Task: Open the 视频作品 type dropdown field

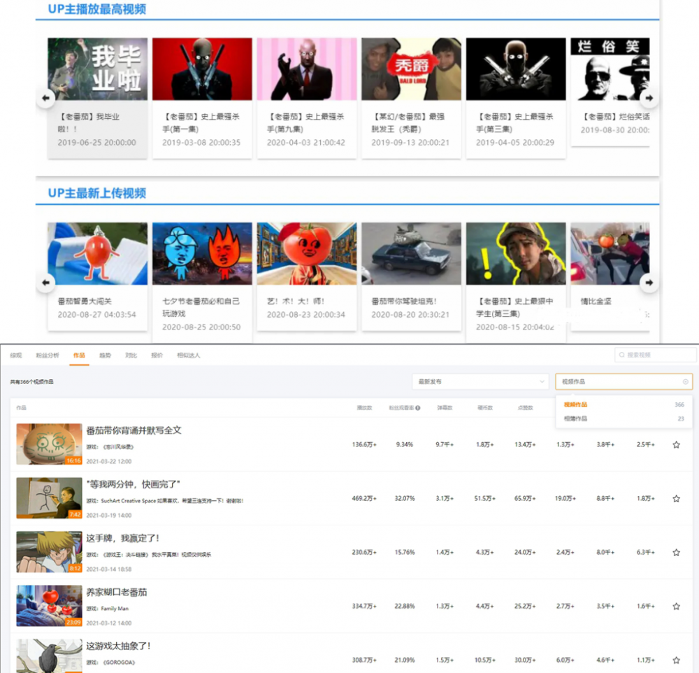Action: (624, 381)
